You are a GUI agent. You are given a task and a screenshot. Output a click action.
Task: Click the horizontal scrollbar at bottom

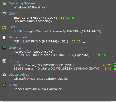click(x=57, y=101)
